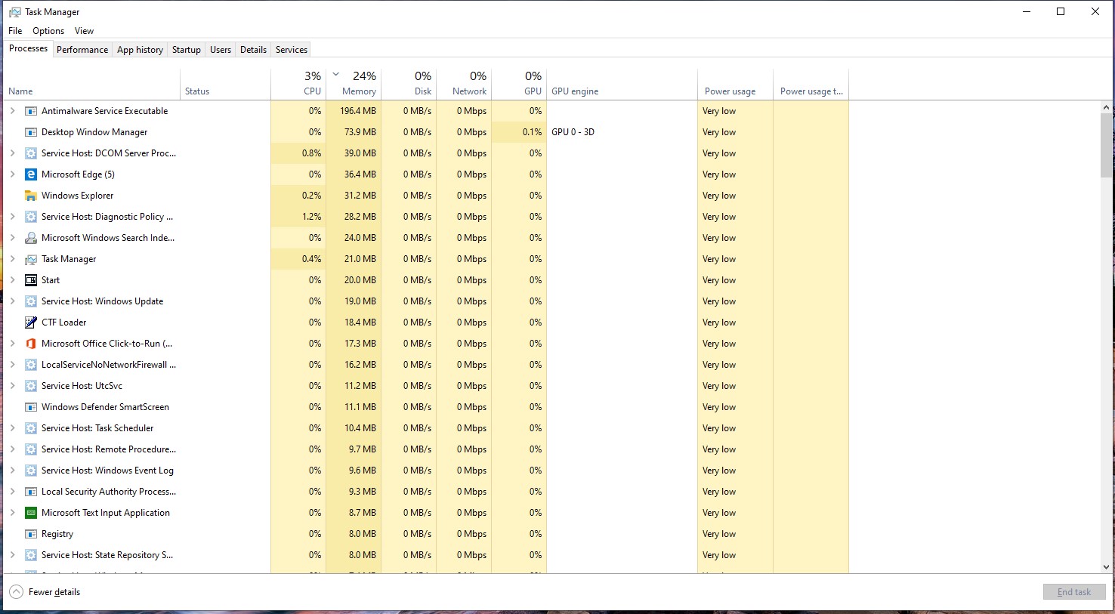1115x614 pixels.
Task: Open the Startup tab
Action: pyautogui.click(x=186, y=50)
